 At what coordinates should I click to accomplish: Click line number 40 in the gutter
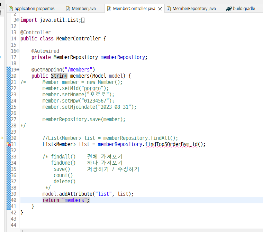13,200
